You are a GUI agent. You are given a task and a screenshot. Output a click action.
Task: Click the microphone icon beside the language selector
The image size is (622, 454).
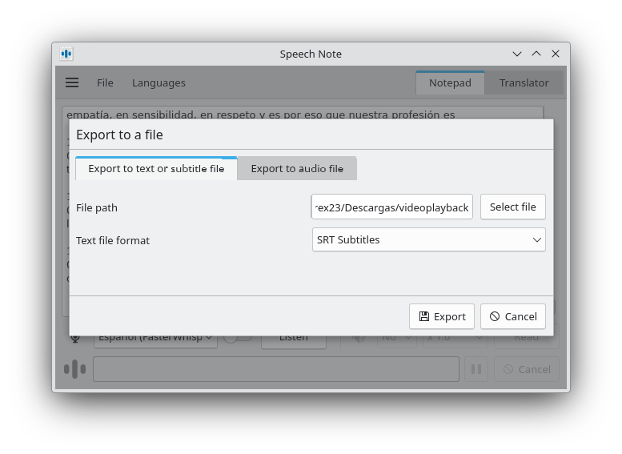76,338
